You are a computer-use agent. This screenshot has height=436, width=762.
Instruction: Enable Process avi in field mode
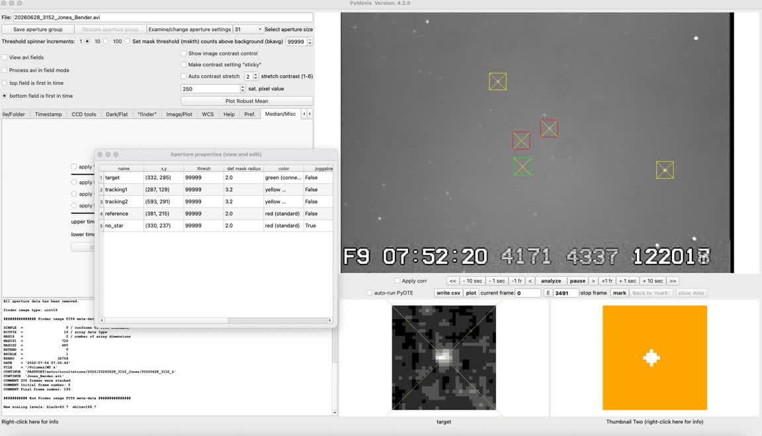(x=5, y=70)
